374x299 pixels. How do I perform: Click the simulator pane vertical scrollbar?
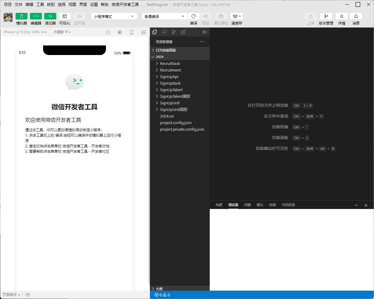click(149, 160)
